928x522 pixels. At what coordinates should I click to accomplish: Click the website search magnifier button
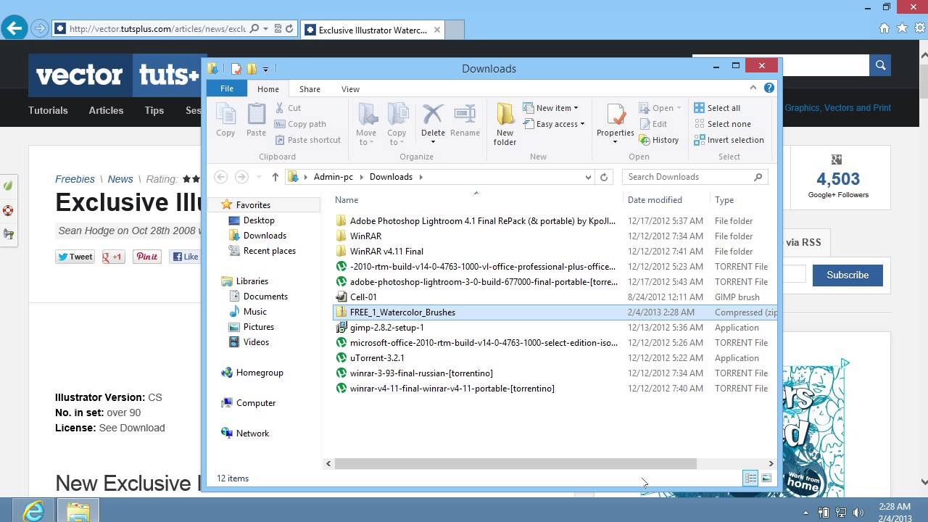(x=880, y=65)
